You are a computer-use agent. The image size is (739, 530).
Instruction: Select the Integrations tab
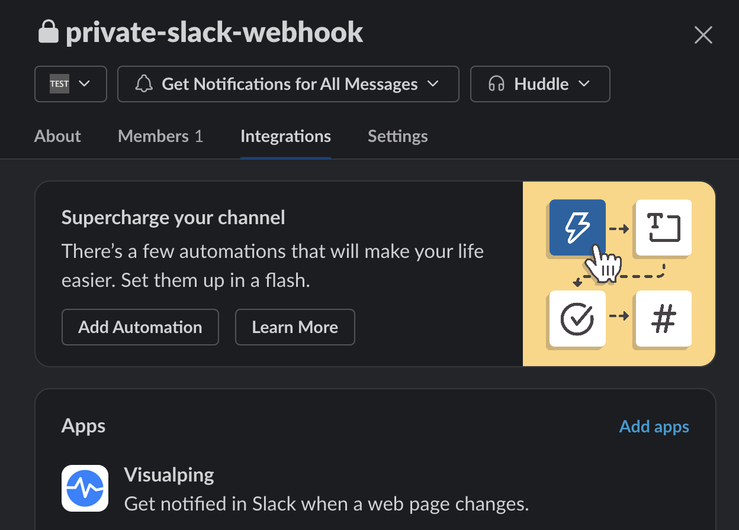pos(285,136)
